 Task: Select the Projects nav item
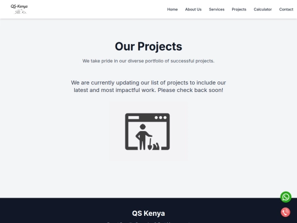click(239, 9)
